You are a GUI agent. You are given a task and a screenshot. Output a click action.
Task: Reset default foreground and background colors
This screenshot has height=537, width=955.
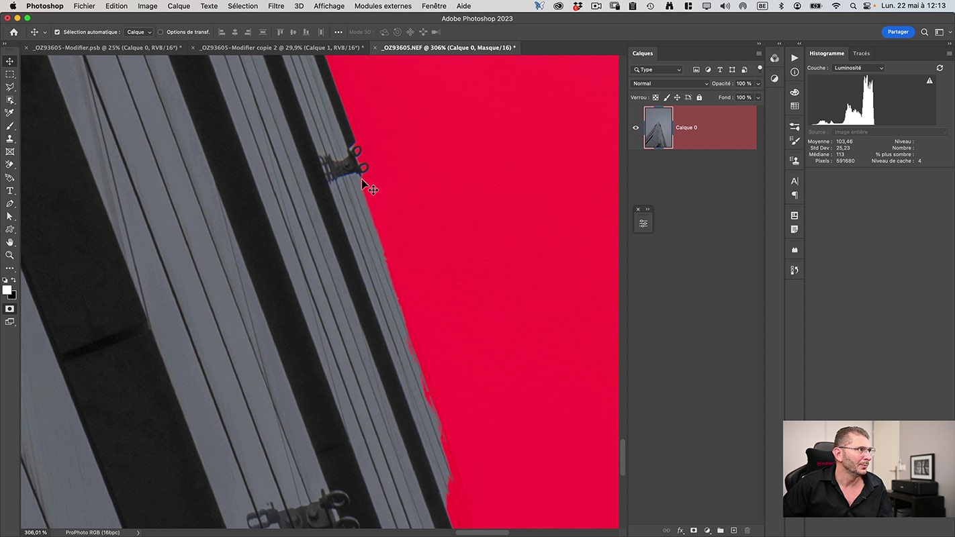point(5,281)
